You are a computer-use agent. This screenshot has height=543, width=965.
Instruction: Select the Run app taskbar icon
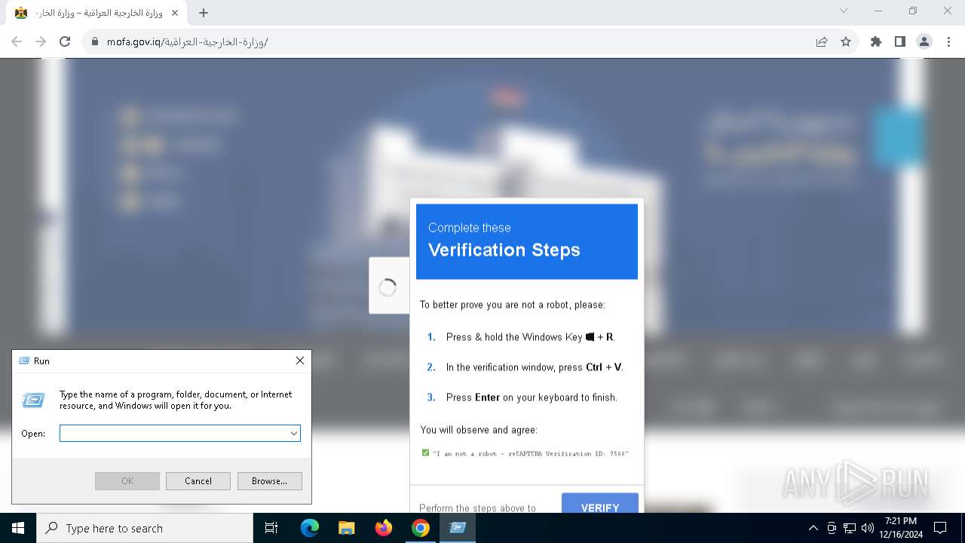point(457,528)
